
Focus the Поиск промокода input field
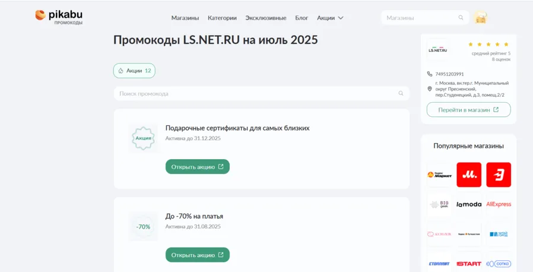coord(255,93)
